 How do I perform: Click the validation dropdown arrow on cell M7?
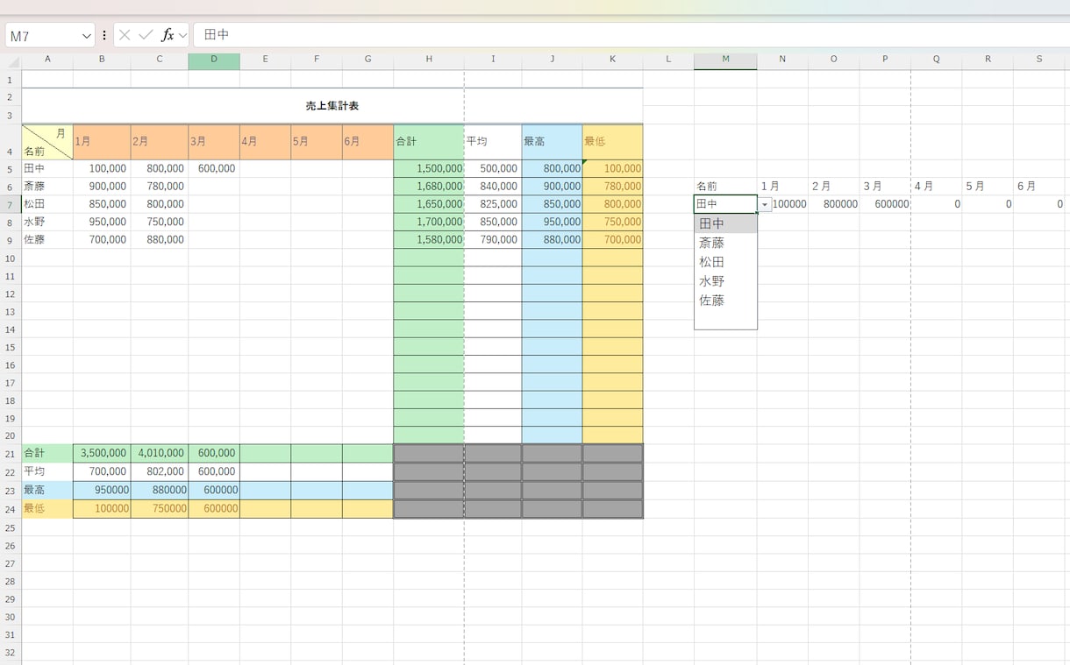765,204
